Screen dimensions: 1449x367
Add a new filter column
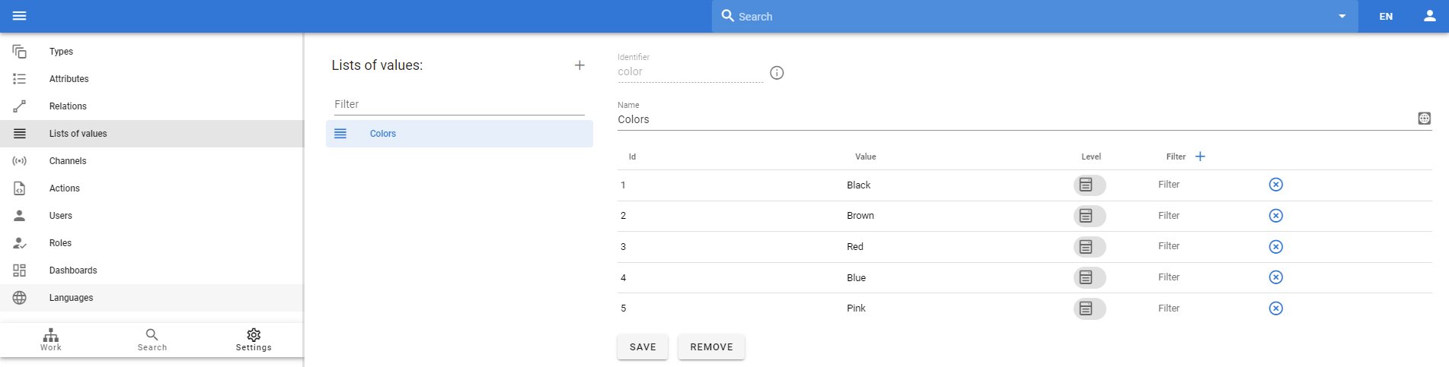(x=1200, y=157)
